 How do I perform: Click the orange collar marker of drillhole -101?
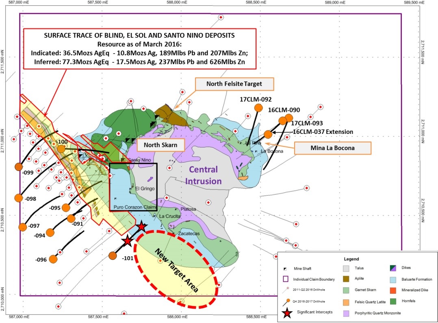(x=113, y=255)
